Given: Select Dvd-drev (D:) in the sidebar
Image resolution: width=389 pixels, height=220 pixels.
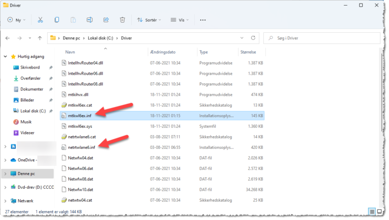Looking at the screenshot, I should (x=35, y=187).
